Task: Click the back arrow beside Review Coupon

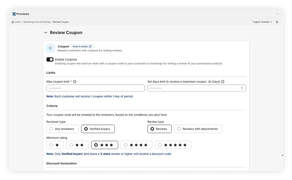Action: click(x=46, y=32)
